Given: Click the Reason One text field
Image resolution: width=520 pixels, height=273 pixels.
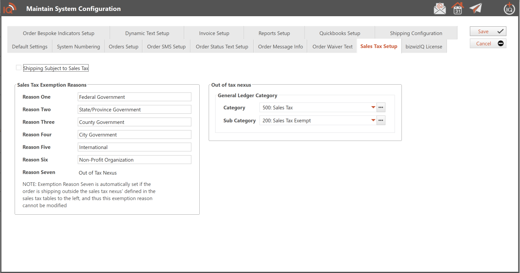Looking at the screenshot, I should (x=134, y=97).
